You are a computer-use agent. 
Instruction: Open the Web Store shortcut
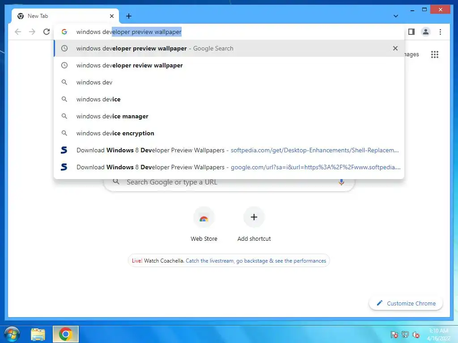204,224
